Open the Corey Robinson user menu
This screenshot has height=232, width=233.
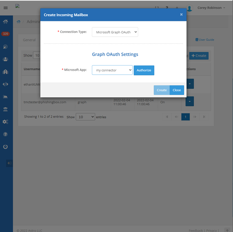pos(211,8)
